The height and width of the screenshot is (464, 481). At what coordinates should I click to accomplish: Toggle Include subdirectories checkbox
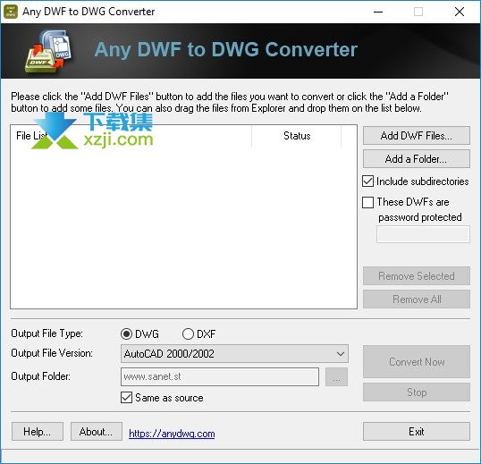point(367,181)
